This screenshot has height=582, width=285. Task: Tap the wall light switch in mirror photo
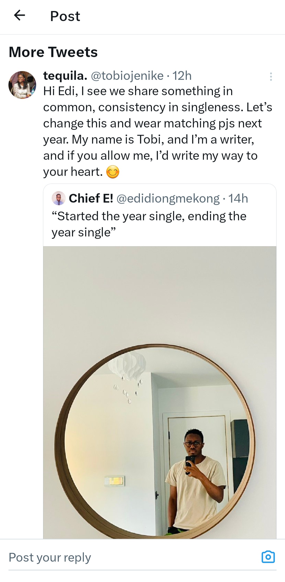click(115, 480)
